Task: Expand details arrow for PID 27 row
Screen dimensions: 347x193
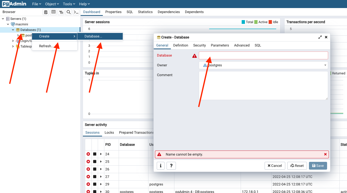Action: [x=101, y=177]
